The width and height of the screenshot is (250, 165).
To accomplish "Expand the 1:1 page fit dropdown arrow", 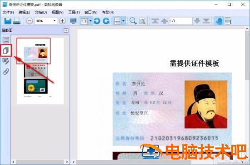I will (x=90, y=21).
